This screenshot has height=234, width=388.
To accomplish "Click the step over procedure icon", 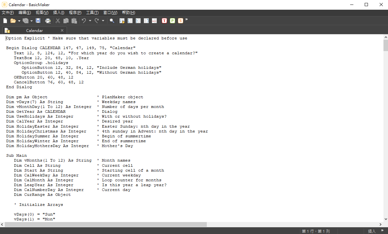I will coord(138,21).
